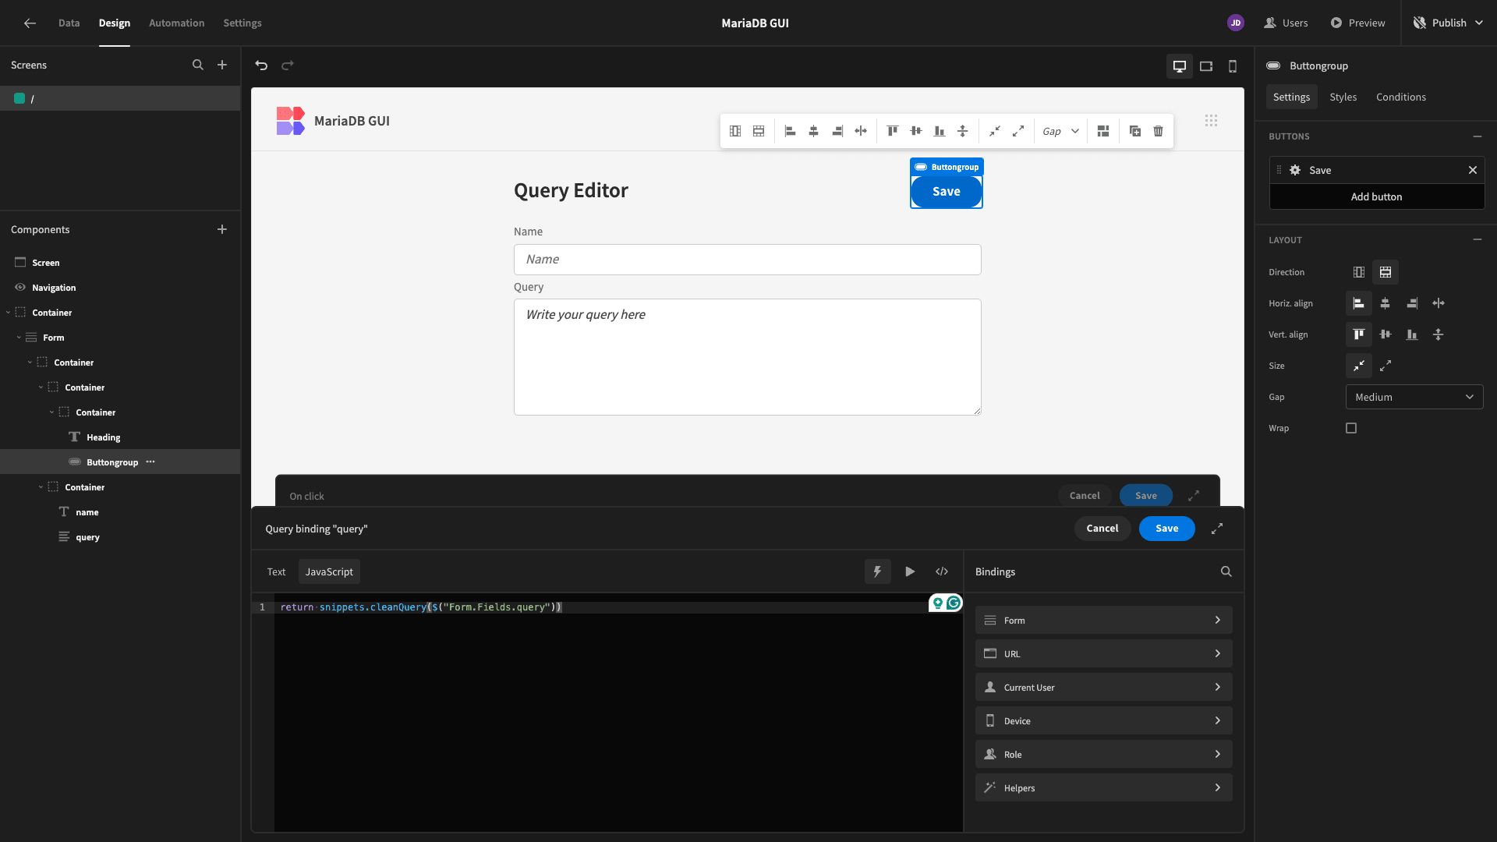Image resolution: width=1497 pixels, height=842 pixels.
Task: Switch to desktop preview icon
Action: (x=1180, y=66)
